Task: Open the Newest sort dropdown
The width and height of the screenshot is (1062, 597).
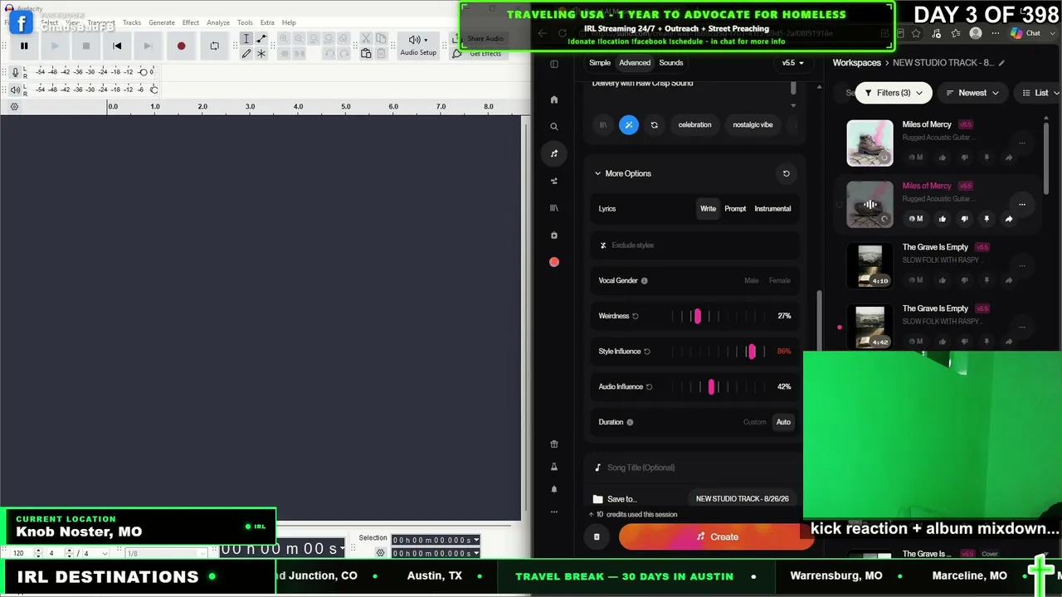Action: click(972, 93)
